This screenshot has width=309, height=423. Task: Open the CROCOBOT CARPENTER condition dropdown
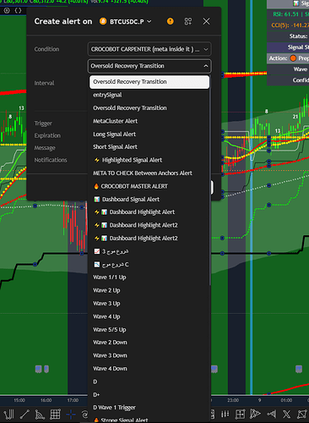click(149, 49)
